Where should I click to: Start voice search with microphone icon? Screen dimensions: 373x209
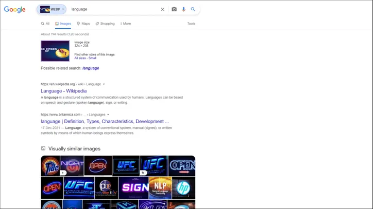pos(183,9)
